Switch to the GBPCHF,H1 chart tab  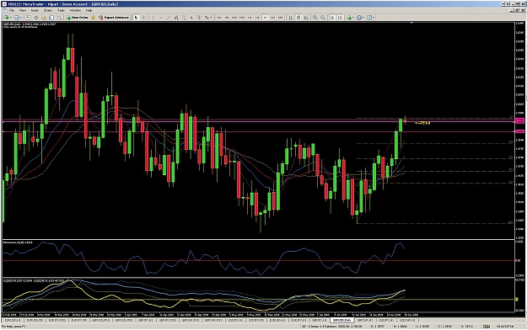[364, 321]
